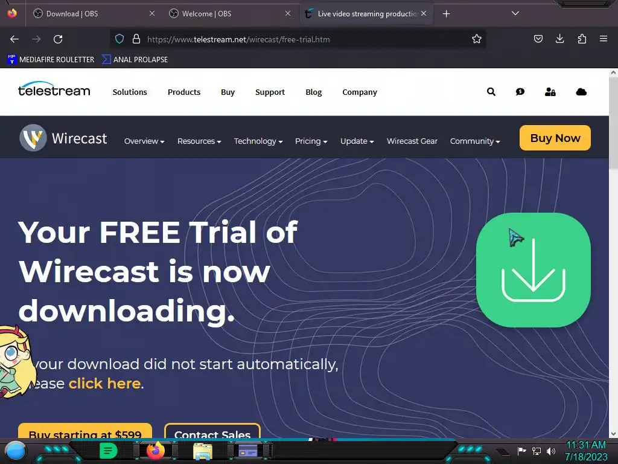Open the MEDIAFIRE ROULETTER bookmark
The image size is (618, 464).
pos(51,60)
